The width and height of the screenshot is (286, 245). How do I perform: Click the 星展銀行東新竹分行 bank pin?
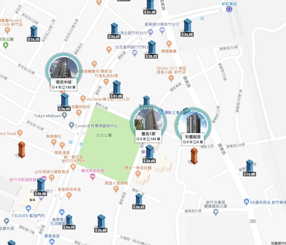162,30
